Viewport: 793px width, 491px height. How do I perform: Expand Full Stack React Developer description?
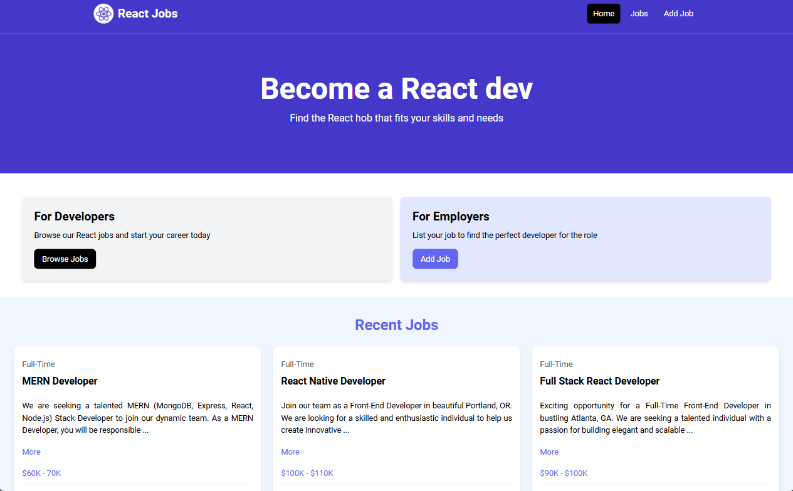pyautogui.click(x=549, y=452)
